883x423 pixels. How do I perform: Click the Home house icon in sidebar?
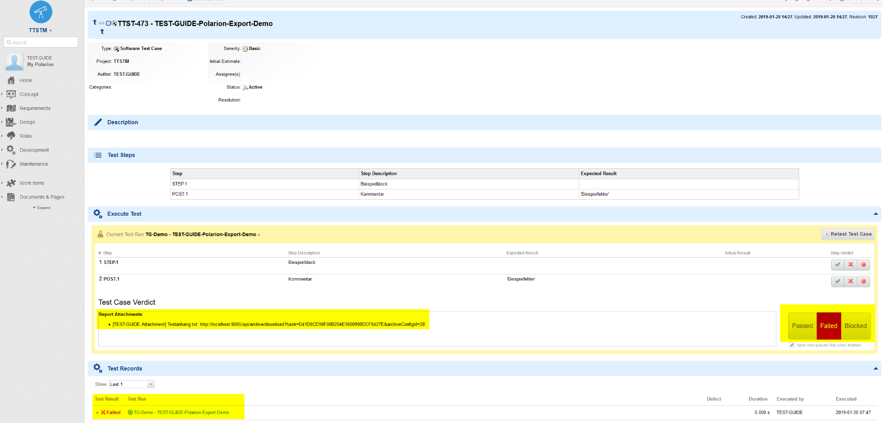(11, 81)
